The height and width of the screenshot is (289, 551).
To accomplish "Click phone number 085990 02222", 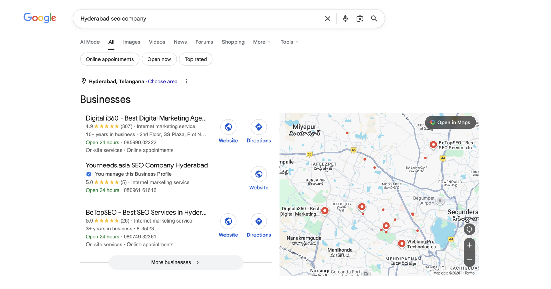I will [x=140, y=142].
